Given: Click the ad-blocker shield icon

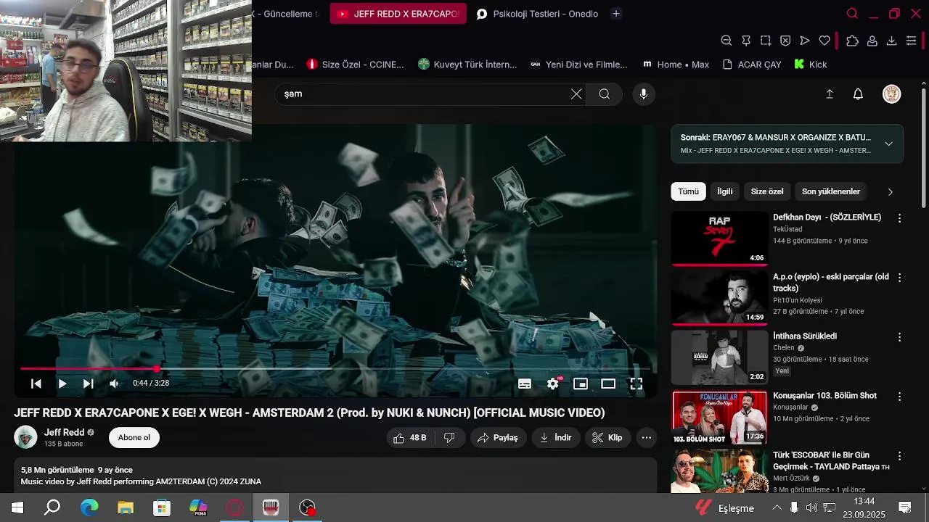Looking at the screenshot, I should tap(785, 41).
